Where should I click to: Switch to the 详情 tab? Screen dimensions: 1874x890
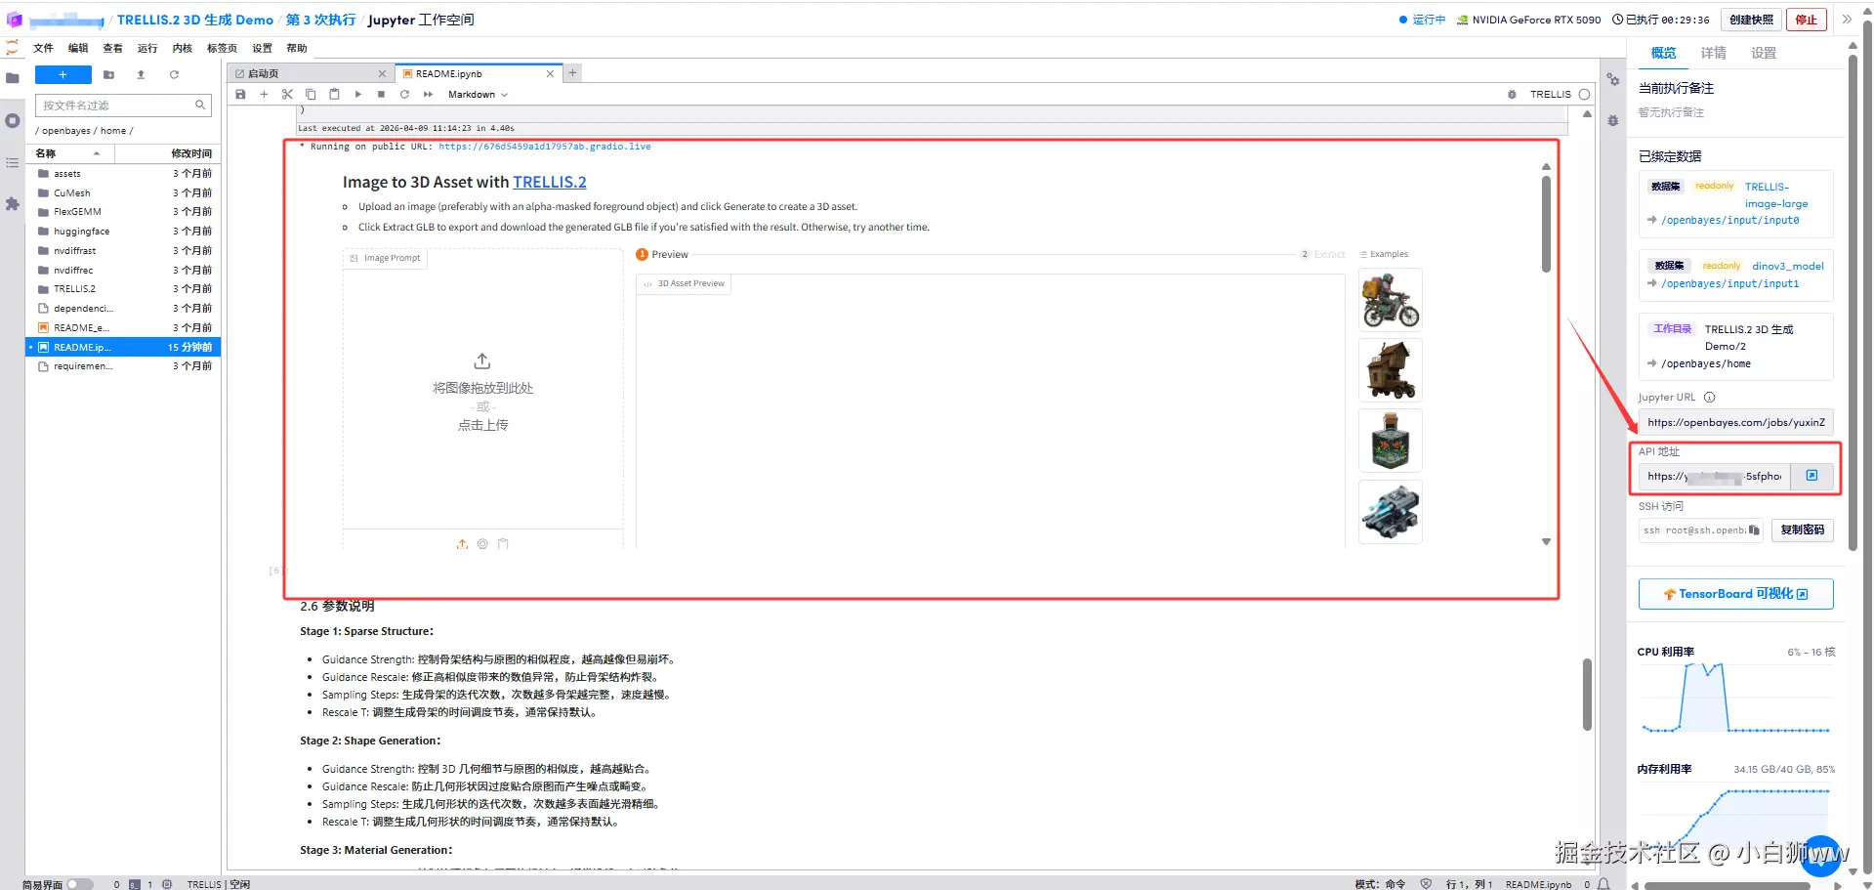click(x=1713, y=53)
